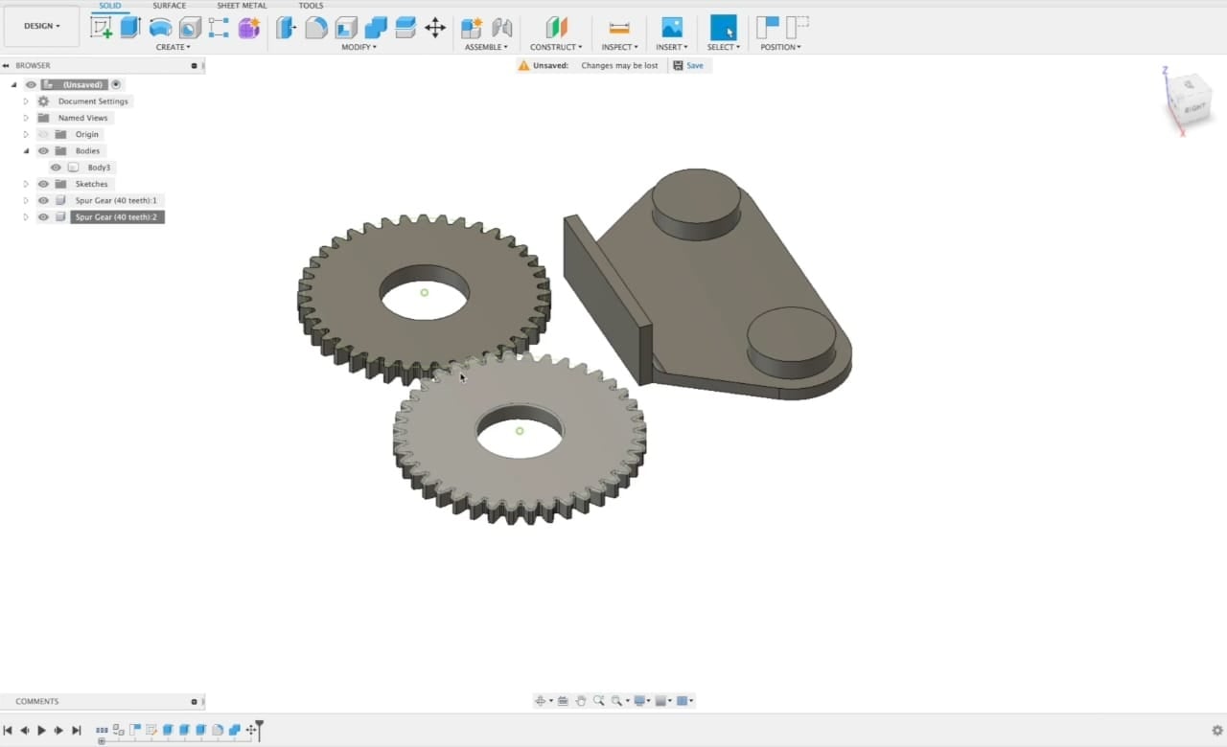The width and height of the screenshot is (1227, 747).
Task: Open Viewports layout dropdown
Action: [685, 701]
